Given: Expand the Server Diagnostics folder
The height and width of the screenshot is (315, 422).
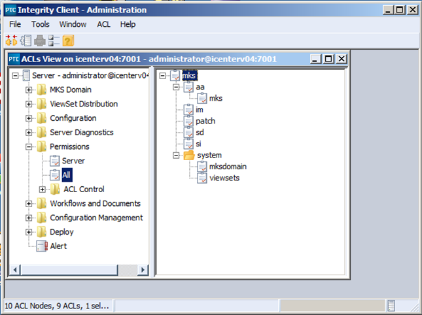Looking at the screenshot, I should click(x=29, y=133).
